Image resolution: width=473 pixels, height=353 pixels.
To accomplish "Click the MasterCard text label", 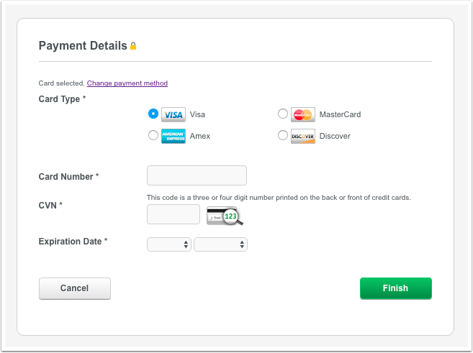I will point(340,114).
